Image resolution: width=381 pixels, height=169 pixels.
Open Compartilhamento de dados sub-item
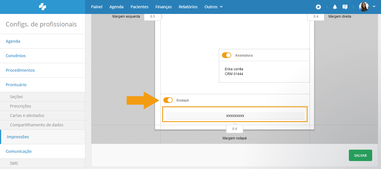[x=42, y=125]
